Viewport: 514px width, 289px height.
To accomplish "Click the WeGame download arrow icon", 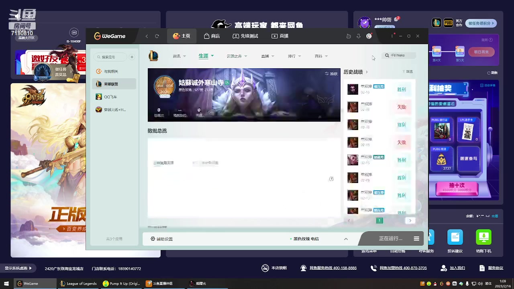I will point(359,36).
